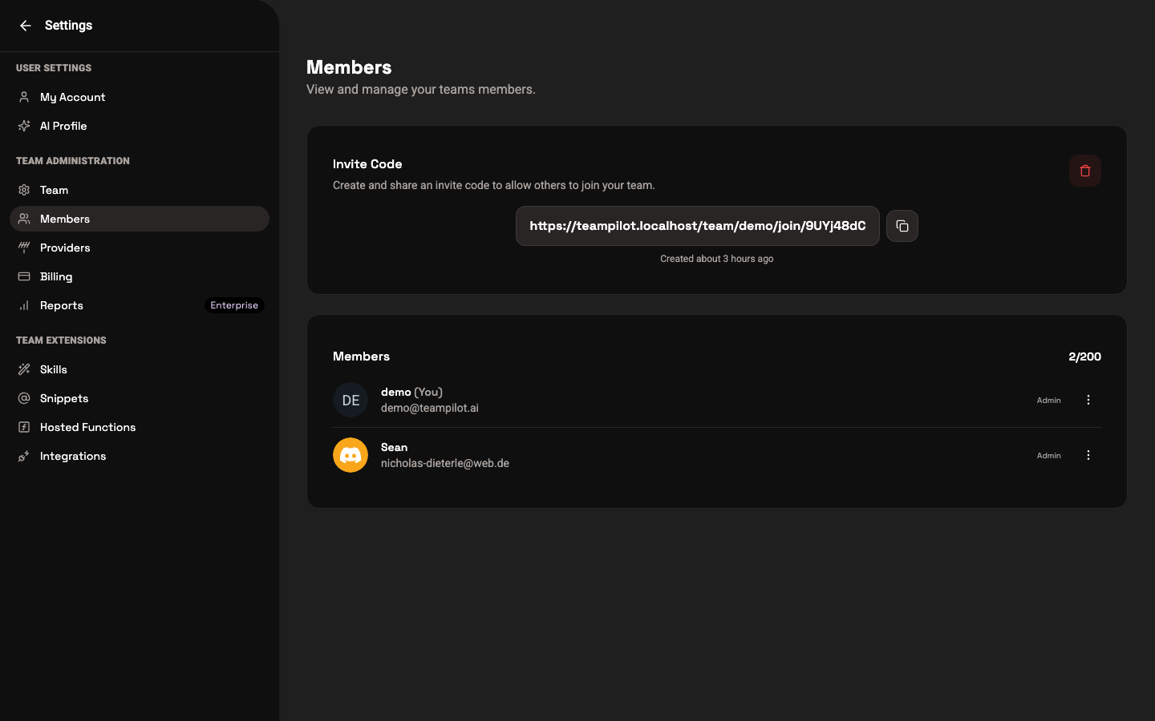Click the 2/200 member count
1155x721 pixels.
[1084, 356]
